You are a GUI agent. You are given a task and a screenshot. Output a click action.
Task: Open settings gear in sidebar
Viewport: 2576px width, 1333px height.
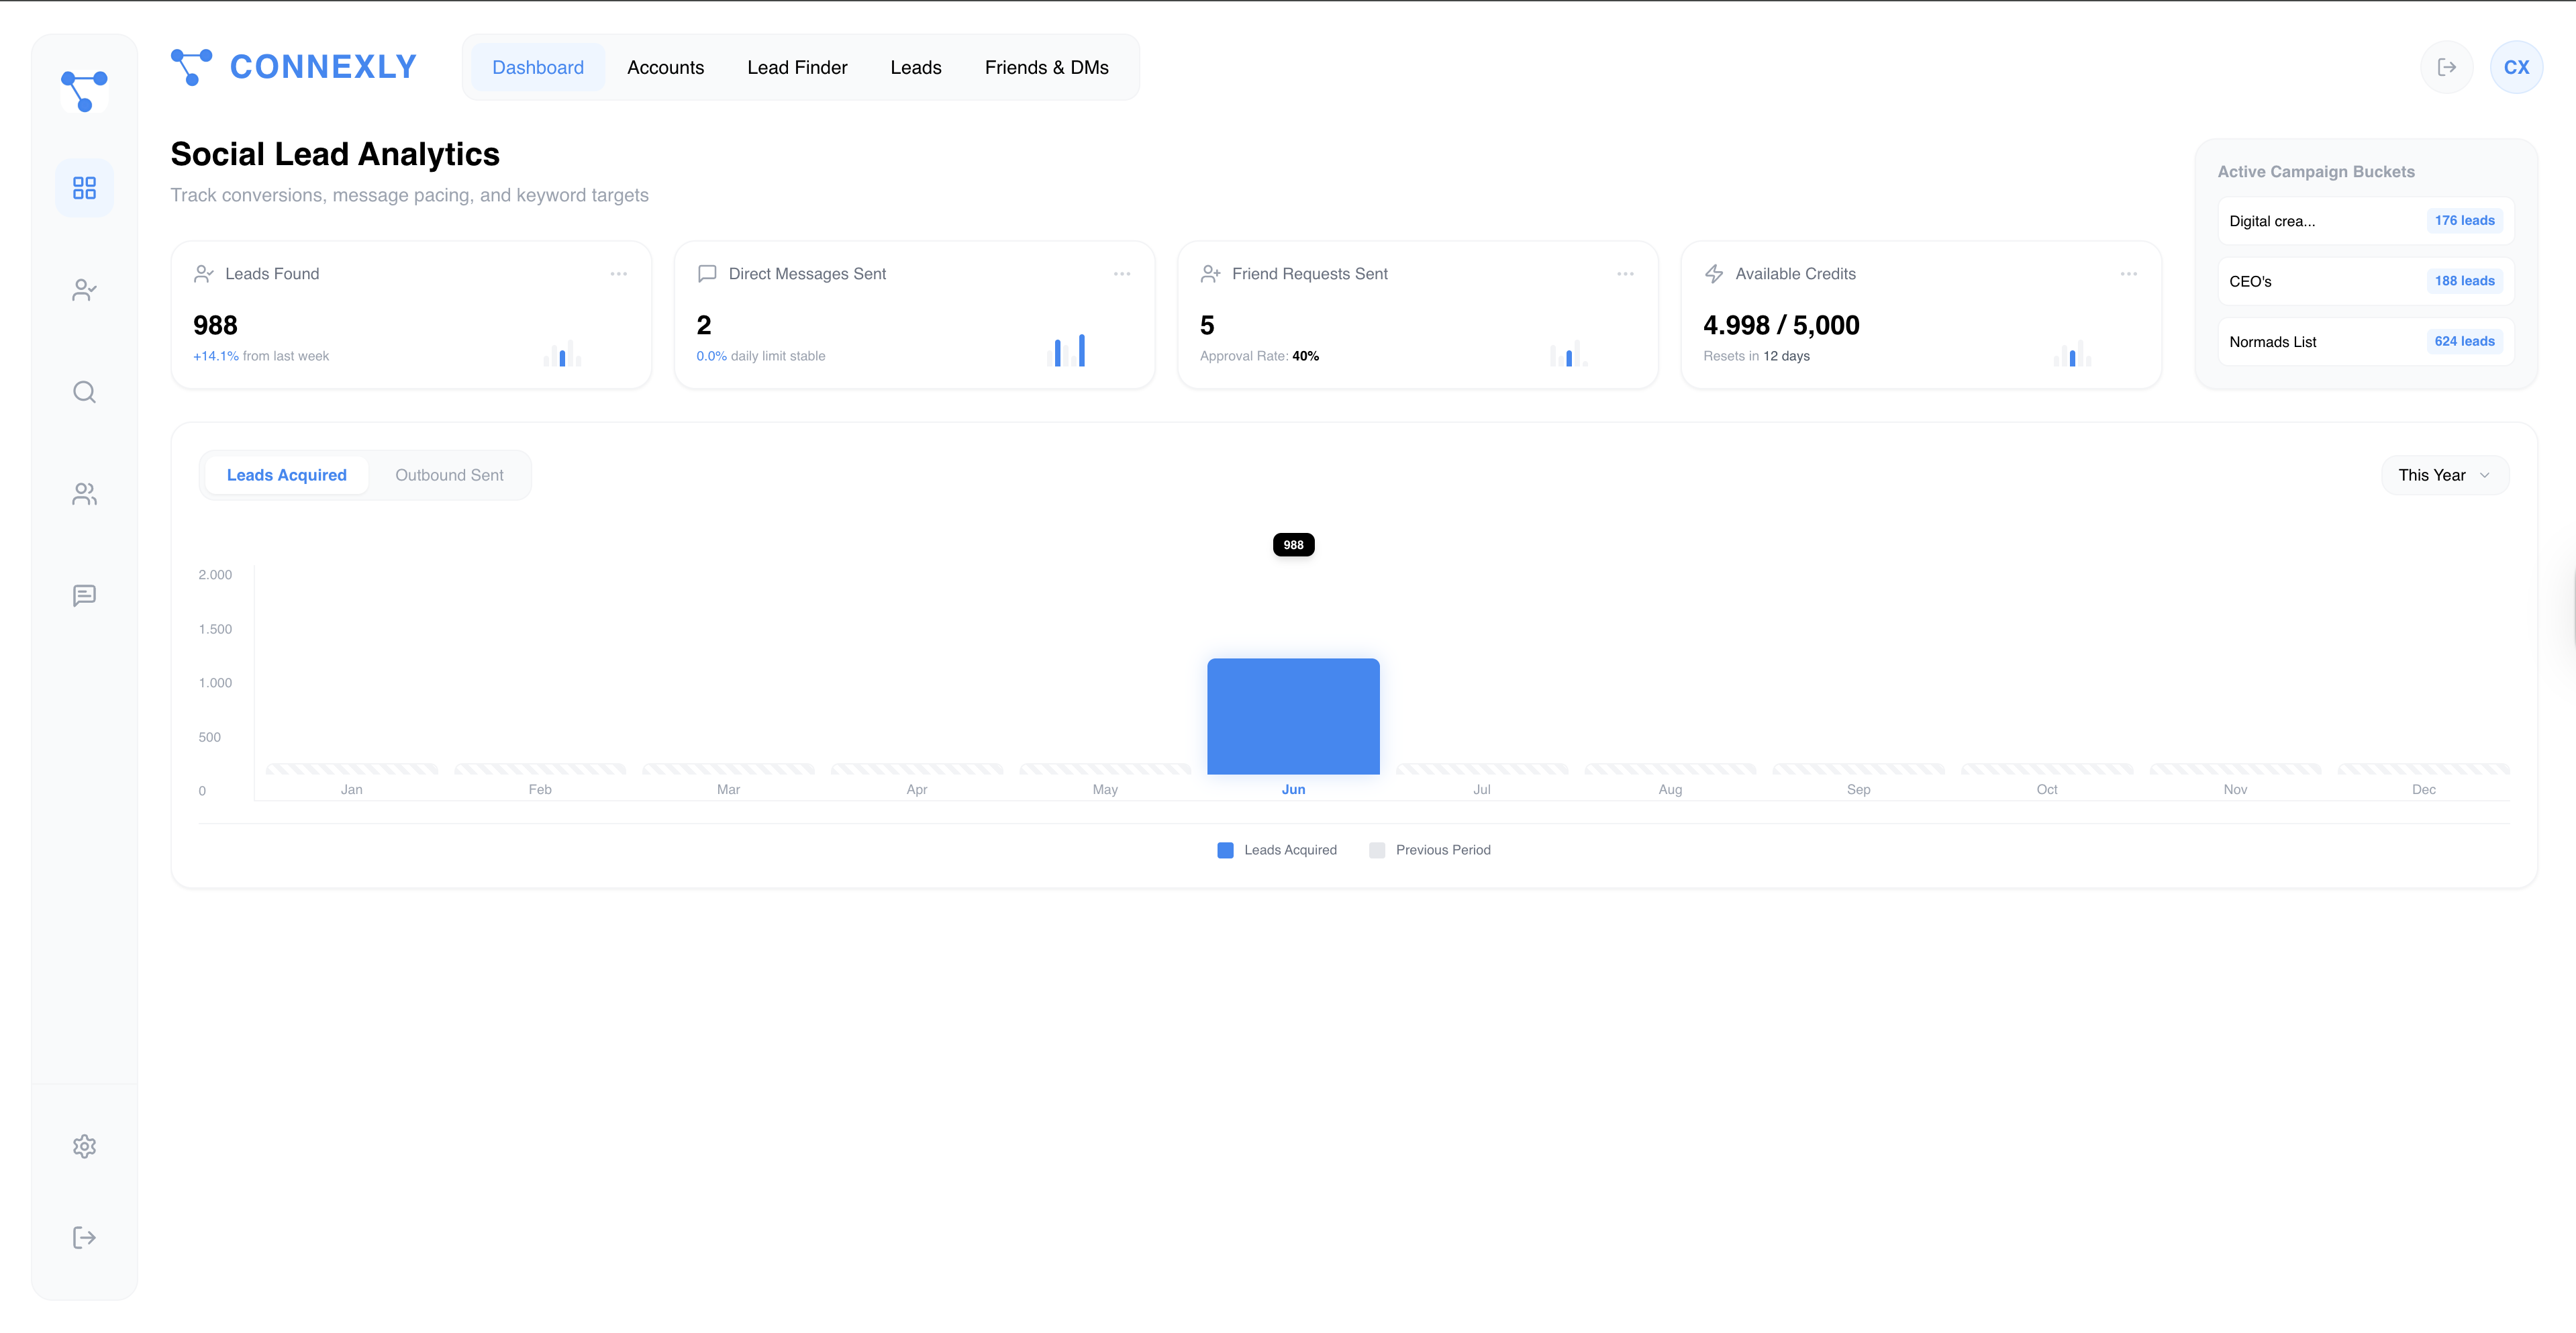84,1146
